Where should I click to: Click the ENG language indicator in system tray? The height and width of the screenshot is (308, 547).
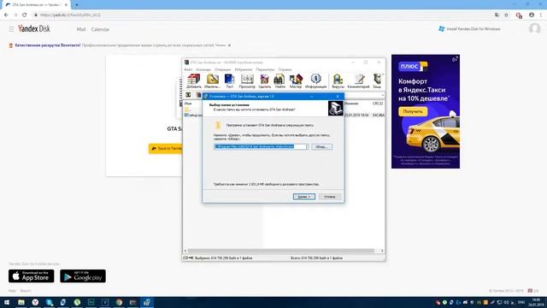tap(521, 302)
